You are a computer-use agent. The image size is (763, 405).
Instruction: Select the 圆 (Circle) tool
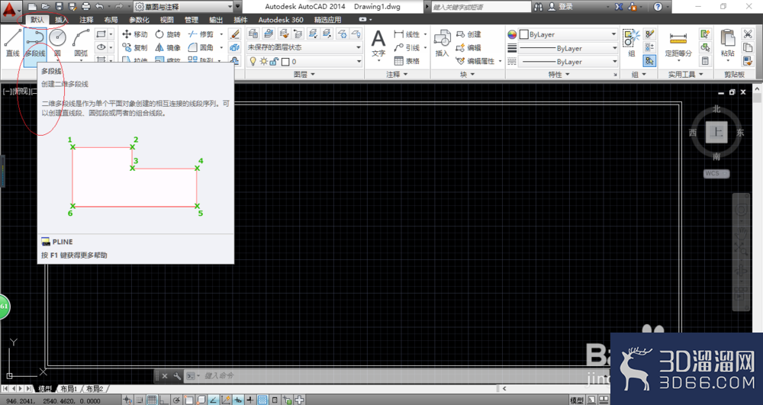click(57, 43)
